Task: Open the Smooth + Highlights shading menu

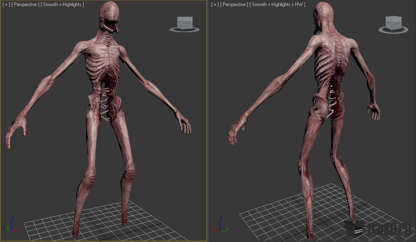Action: [62, 4]
